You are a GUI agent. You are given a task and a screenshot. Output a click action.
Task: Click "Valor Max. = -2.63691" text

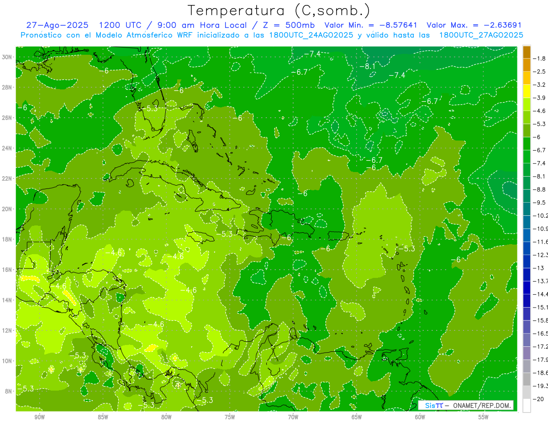coord(474,26)
